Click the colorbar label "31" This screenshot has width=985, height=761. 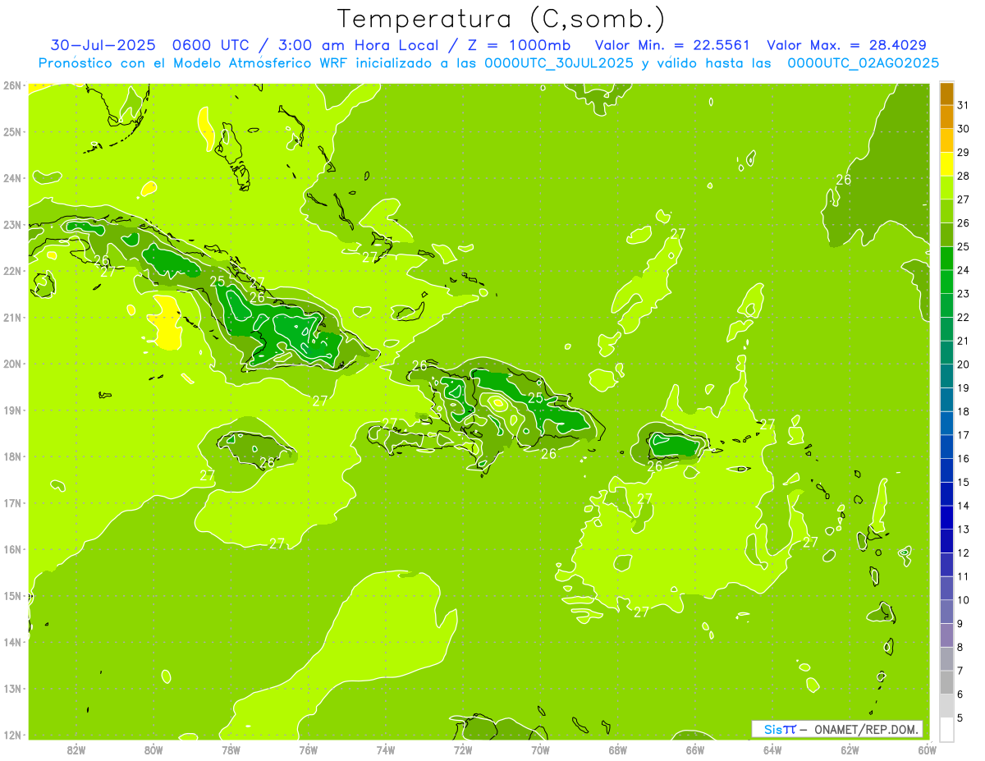(x=964, y=105)
